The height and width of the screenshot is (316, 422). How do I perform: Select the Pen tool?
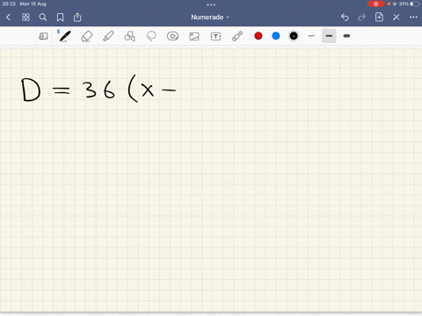[x=65, y=36]
